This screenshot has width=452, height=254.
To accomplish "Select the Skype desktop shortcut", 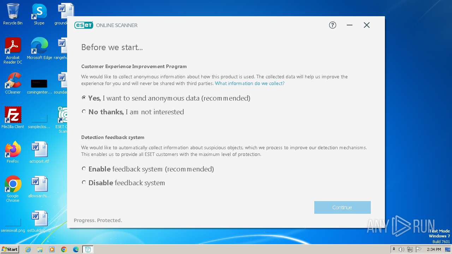I will click(39, 14).
